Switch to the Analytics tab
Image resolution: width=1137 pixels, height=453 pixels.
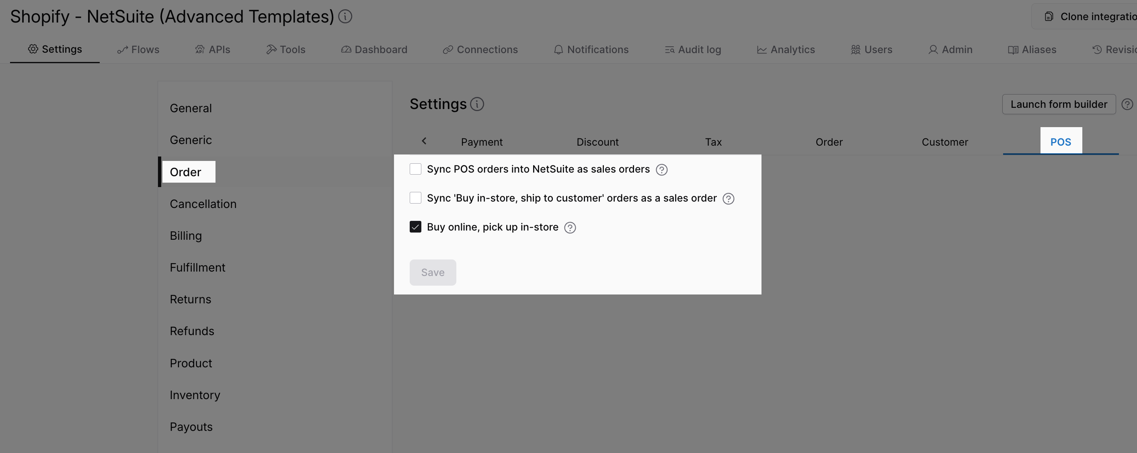coord(786,49)
